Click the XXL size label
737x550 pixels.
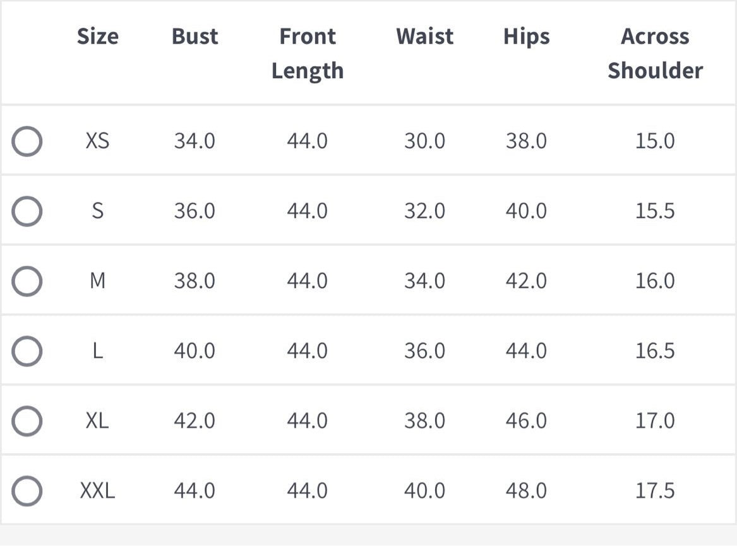98,491
